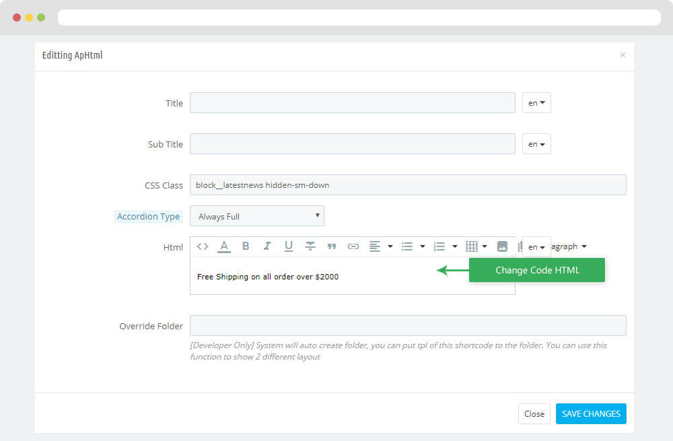673x441 pixels.
Task: Open table options dropdown arrow
Action: click(x=485, y=246)
